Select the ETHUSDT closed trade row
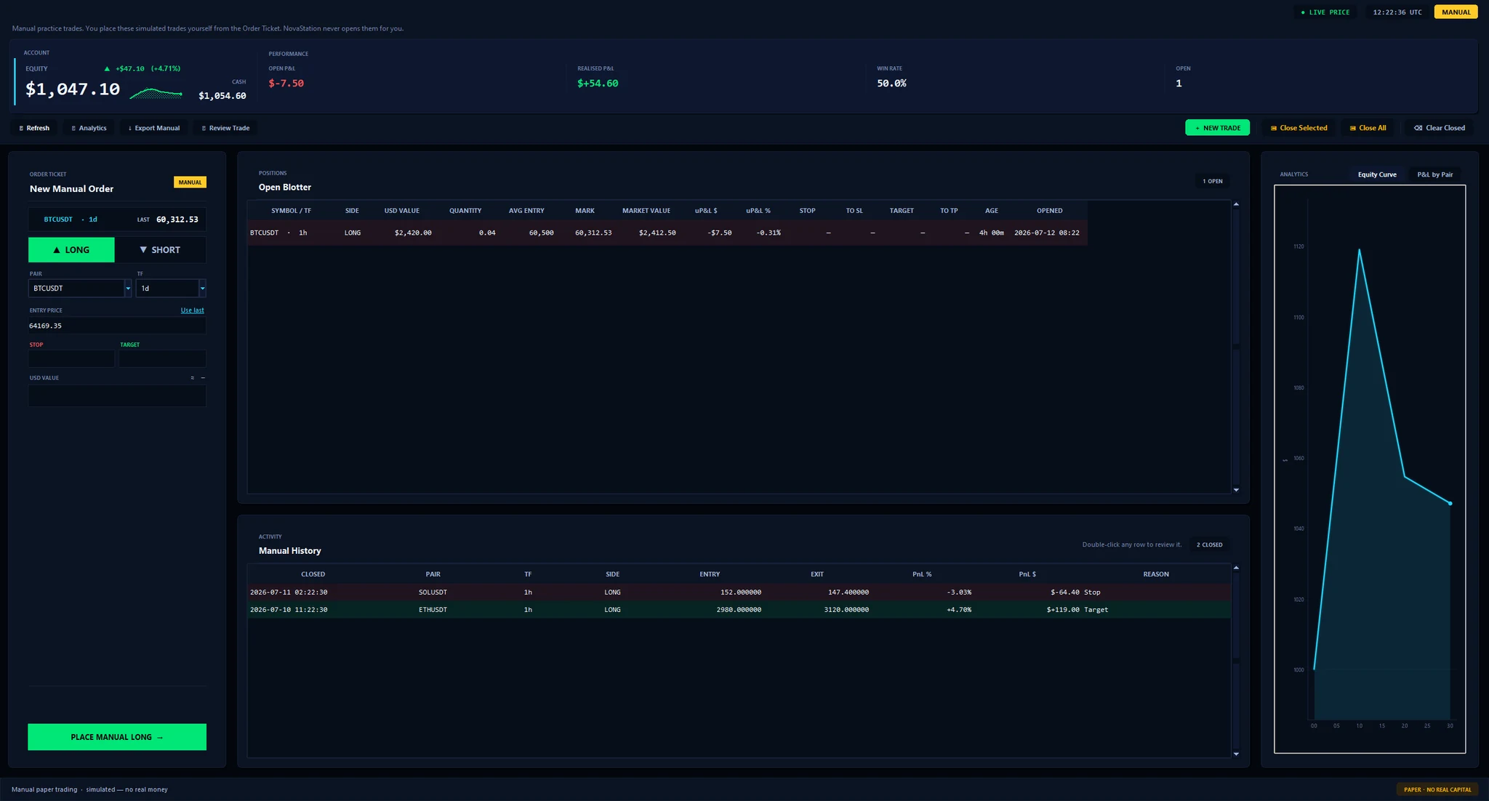The image size is (1489, 801). pyautogui.click(x=739, y=610)
